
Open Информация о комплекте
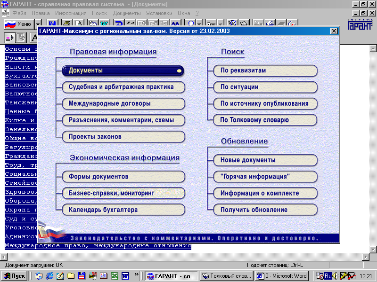click(x=265, y=193)
